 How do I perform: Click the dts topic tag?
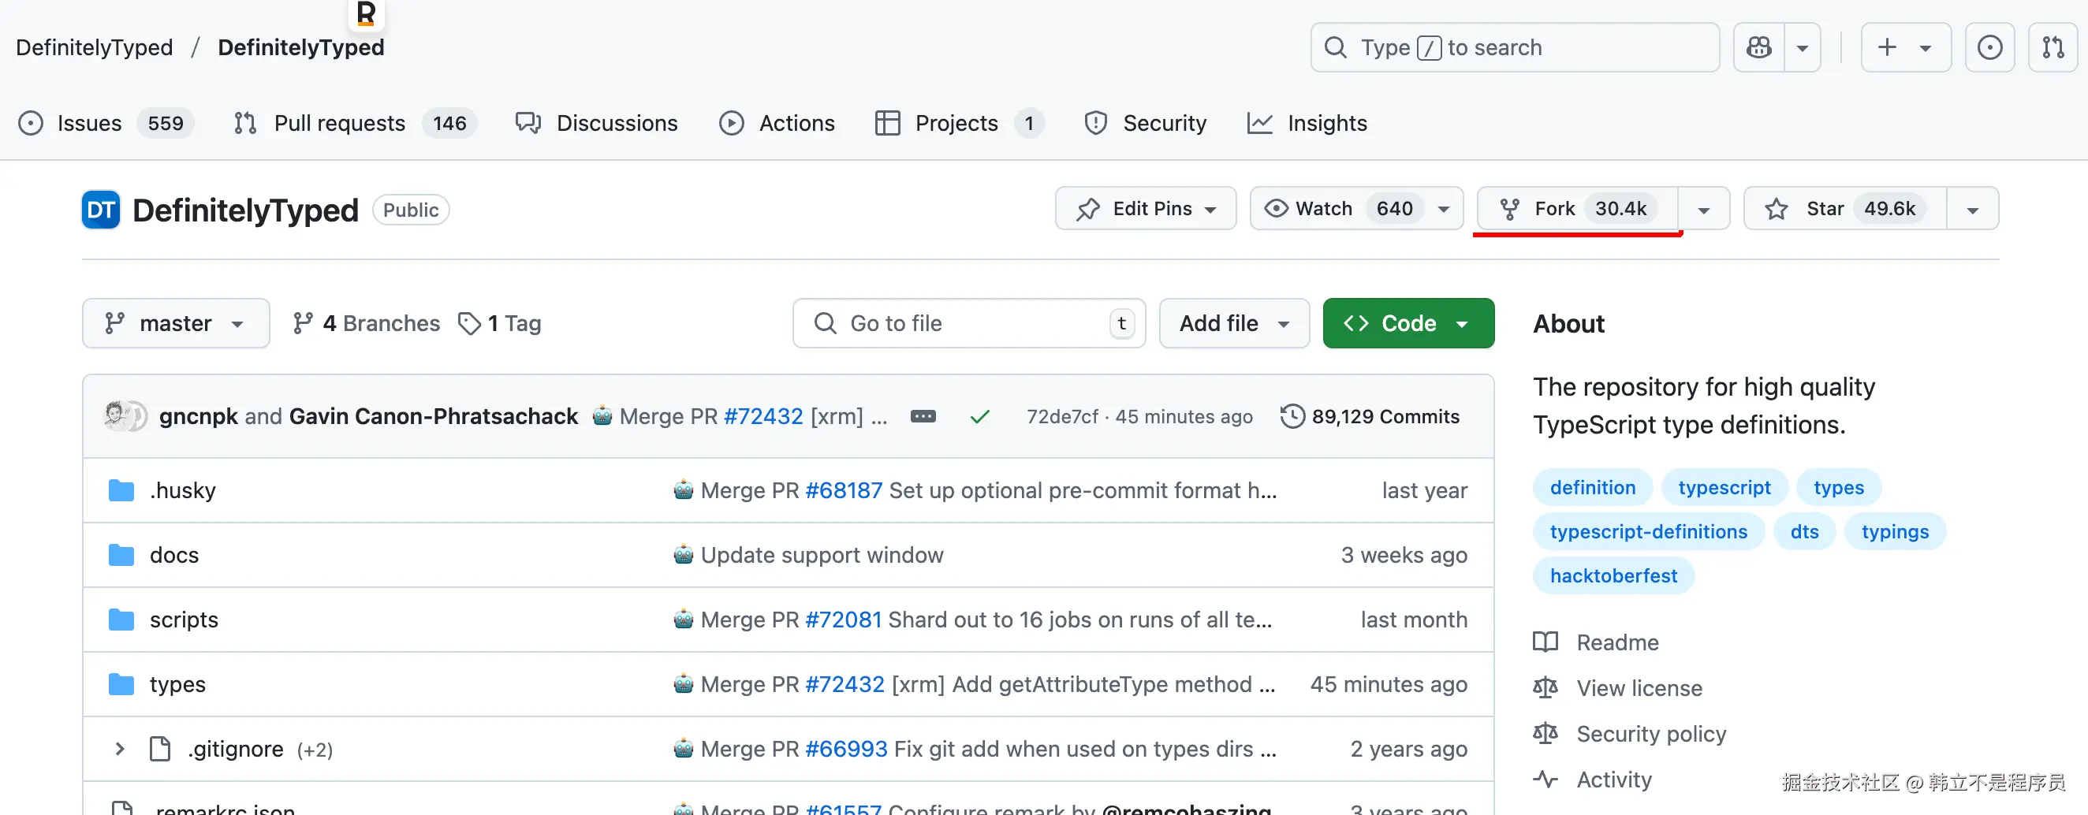(1804, 531)
